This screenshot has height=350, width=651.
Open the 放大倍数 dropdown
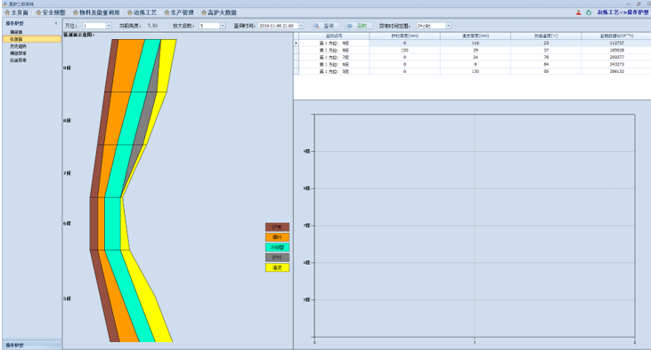(223, 26)
